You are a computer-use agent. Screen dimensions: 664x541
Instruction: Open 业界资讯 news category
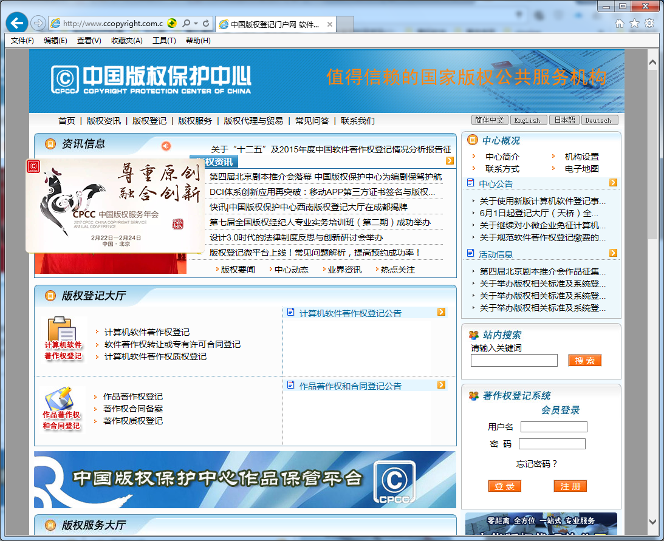(x=344, y=270)
